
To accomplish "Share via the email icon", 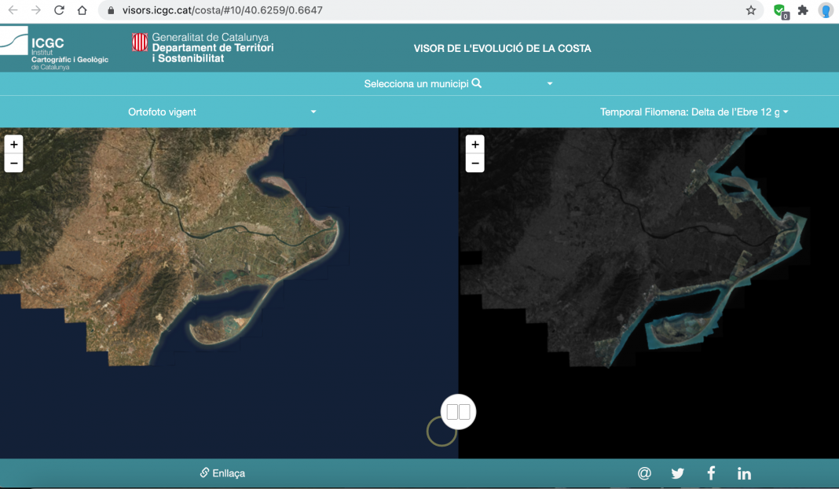I will point(644,473).
